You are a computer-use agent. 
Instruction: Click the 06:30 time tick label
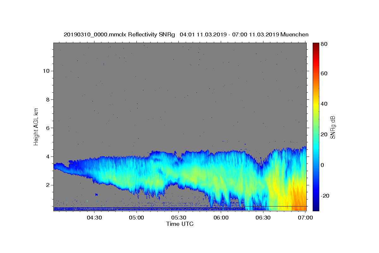click(263, 218)
